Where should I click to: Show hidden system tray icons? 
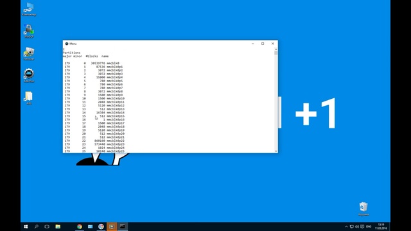pyautogui.click(x=346, y=227)
